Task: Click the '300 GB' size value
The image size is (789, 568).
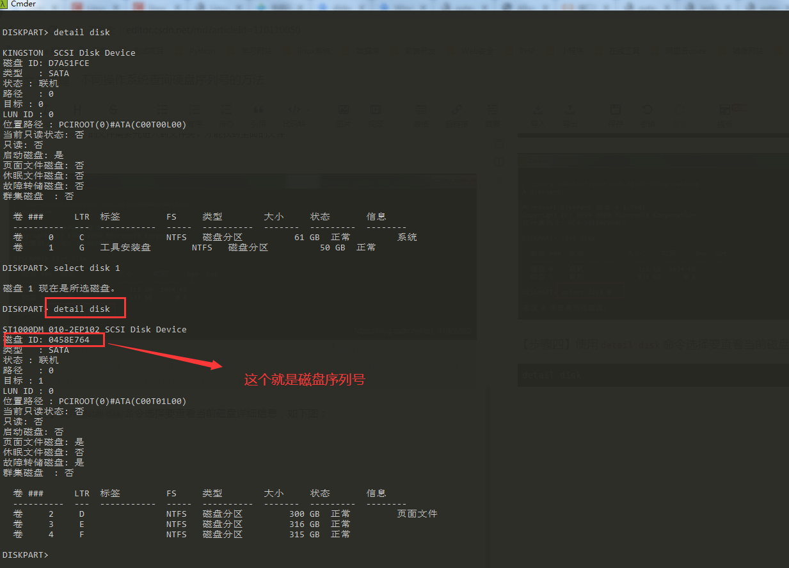Action: point(304,514)
